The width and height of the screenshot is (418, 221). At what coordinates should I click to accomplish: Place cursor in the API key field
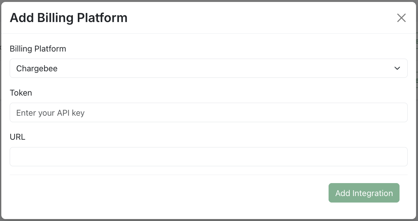coord(208,112)
